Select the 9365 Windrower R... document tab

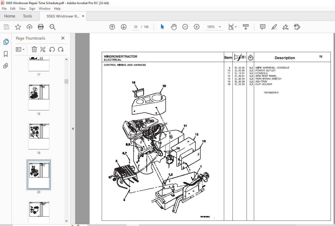pos(63,16)
